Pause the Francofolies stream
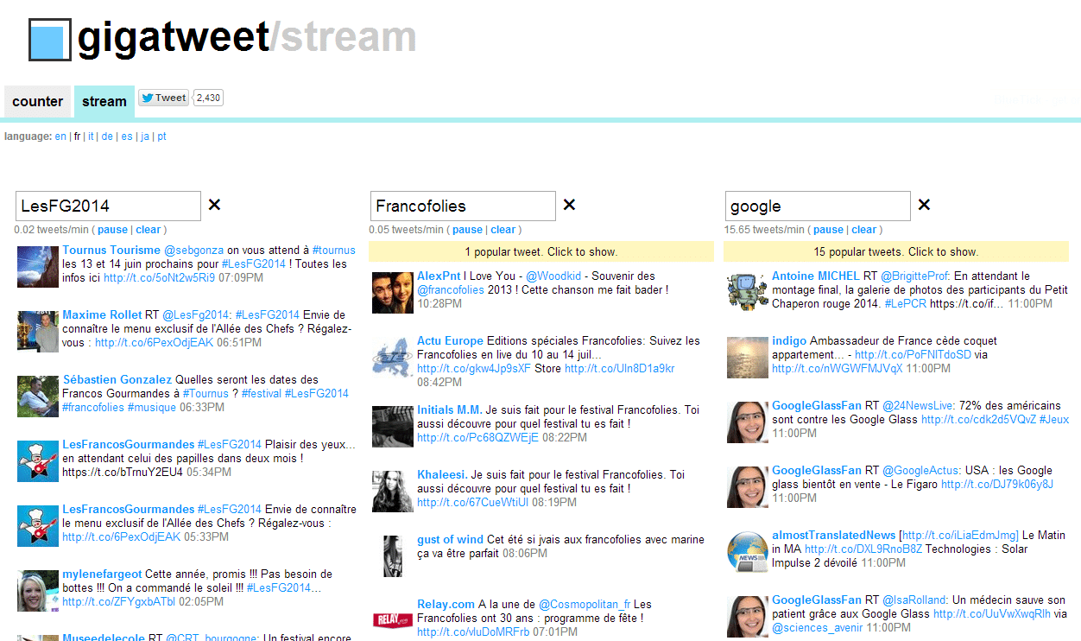Image resolution: width=1081 pixels, height=641 pixels. point(467,230)
